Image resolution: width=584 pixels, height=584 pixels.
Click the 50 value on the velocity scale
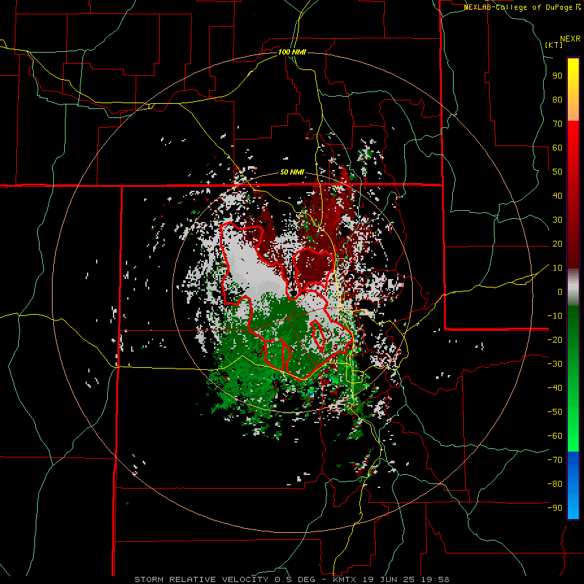click(x=557, y=172)
